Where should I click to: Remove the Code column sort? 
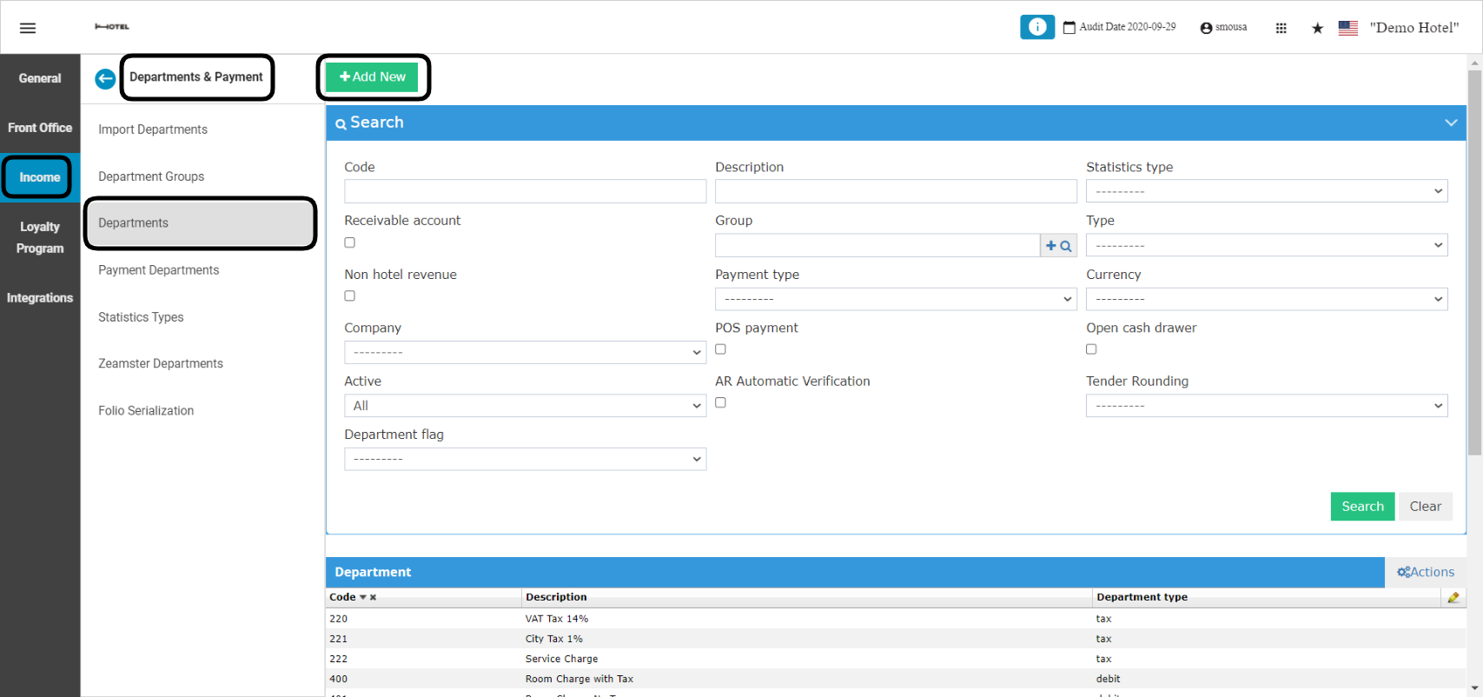click(x=373, y=598)
